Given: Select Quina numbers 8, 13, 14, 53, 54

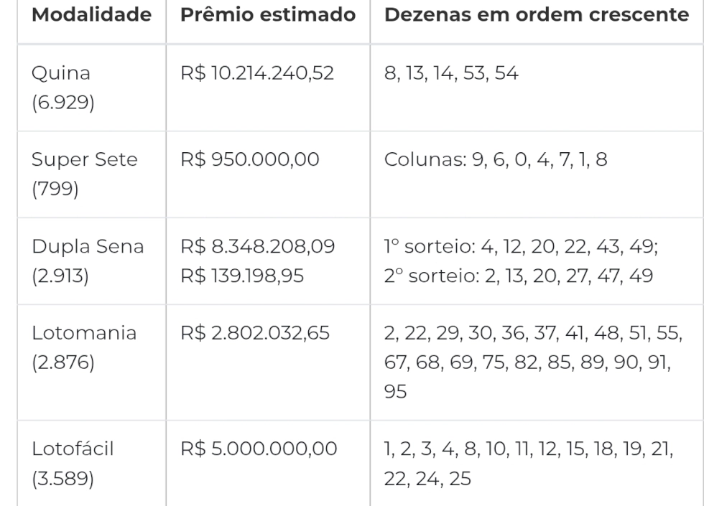Looking at the screenshot, I should point(451,73).
